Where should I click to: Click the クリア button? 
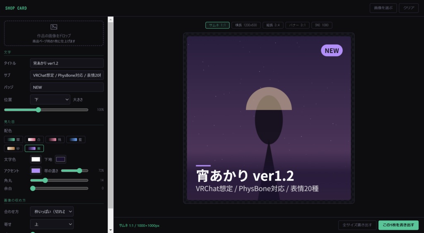coord(409,8)
